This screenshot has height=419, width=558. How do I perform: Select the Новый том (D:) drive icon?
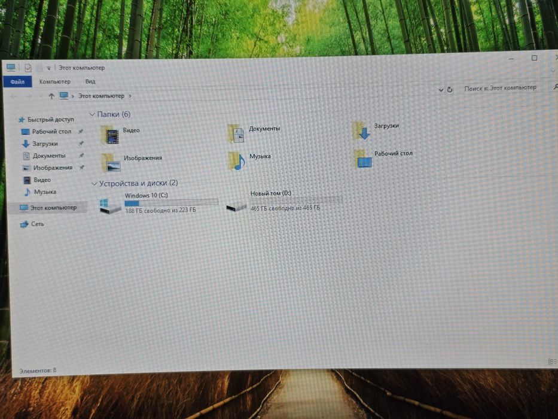pos(236,207)
